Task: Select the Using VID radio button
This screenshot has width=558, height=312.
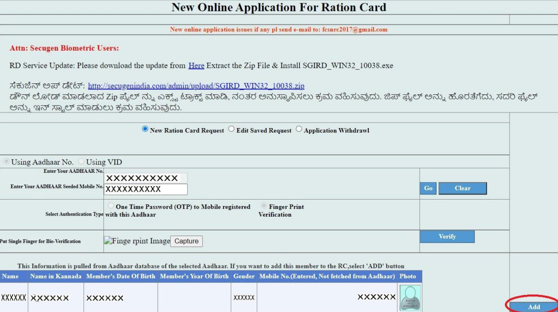Action: pos(81,162)
